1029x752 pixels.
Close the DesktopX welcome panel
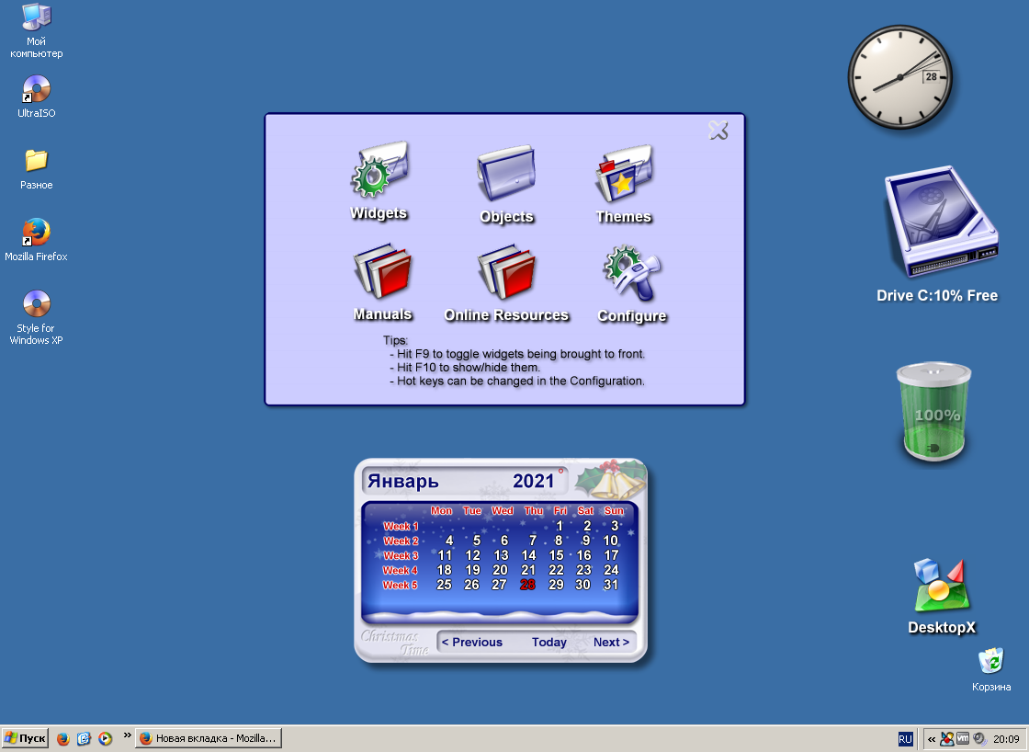pyautogui.click(x=718, y=131)
